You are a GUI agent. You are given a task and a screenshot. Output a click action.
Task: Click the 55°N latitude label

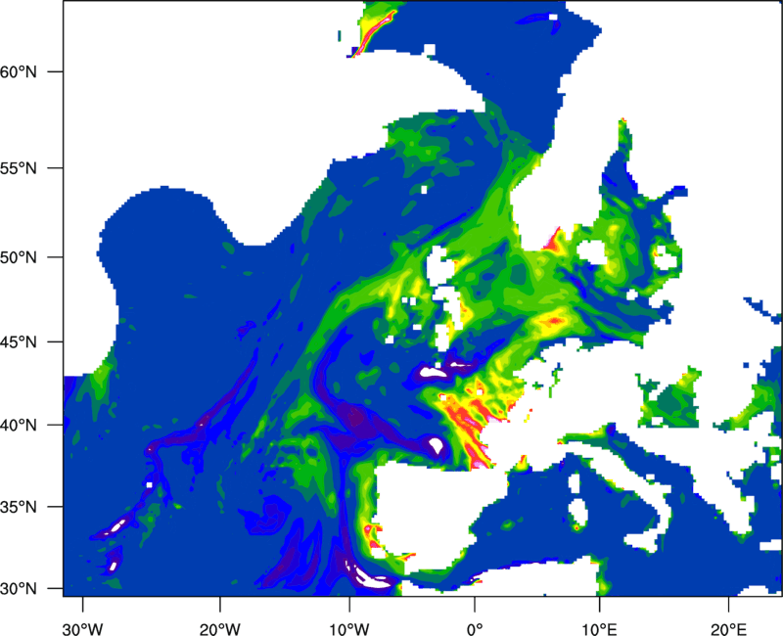tap(20, 168)
